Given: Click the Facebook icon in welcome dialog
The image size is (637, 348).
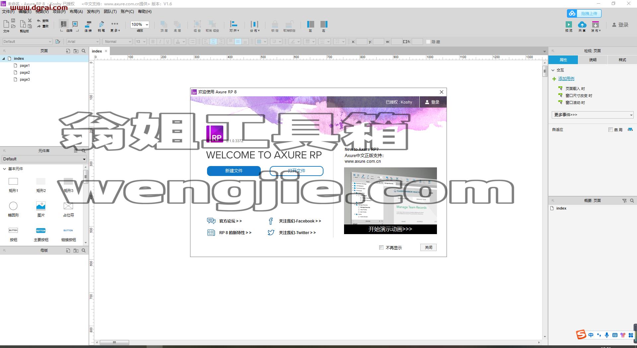Looking at the screenshot, I should [271, 221].
